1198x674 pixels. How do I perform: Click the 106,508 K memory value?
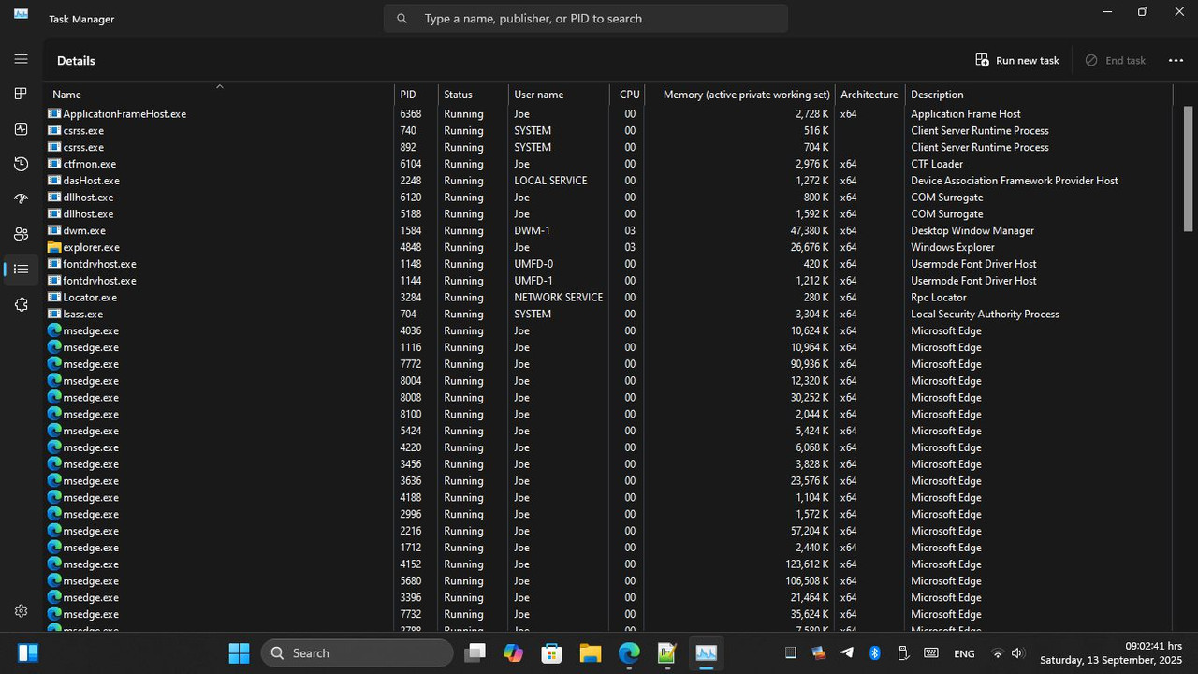[807, 581]
